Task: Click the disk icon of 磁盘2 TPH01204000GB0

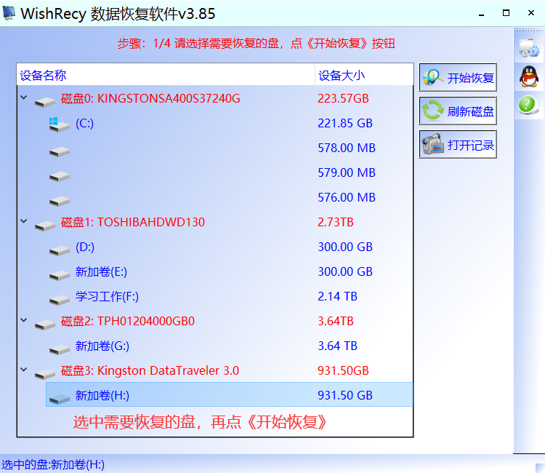Action: 45,325
